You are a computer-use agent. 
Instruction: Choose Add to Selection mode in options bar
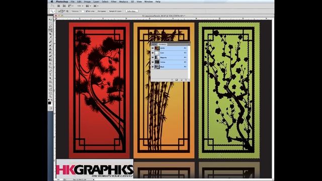point(61,11)
